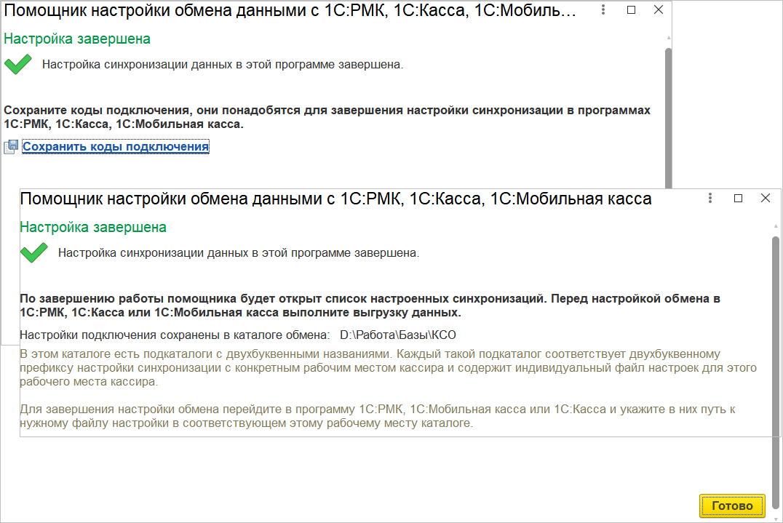Viewport: 783px width, 523px height.
Task: Click «Настройка завершена» heading in the front window
Action: point(93,227)
